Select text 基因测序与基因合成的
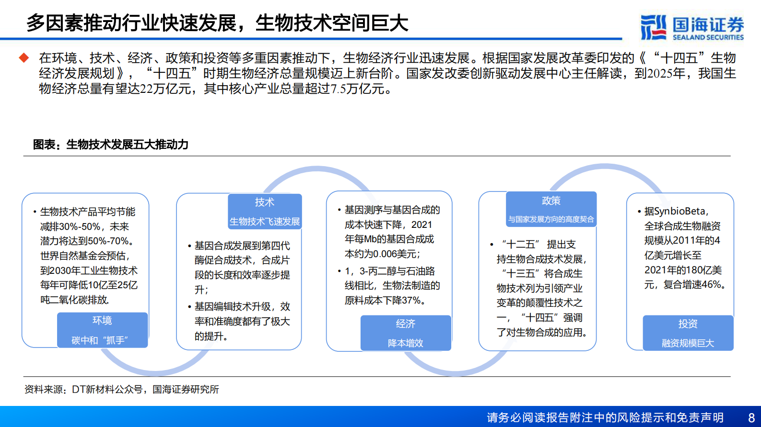This screenshot has width=761, height=427. tap(392, 210)
